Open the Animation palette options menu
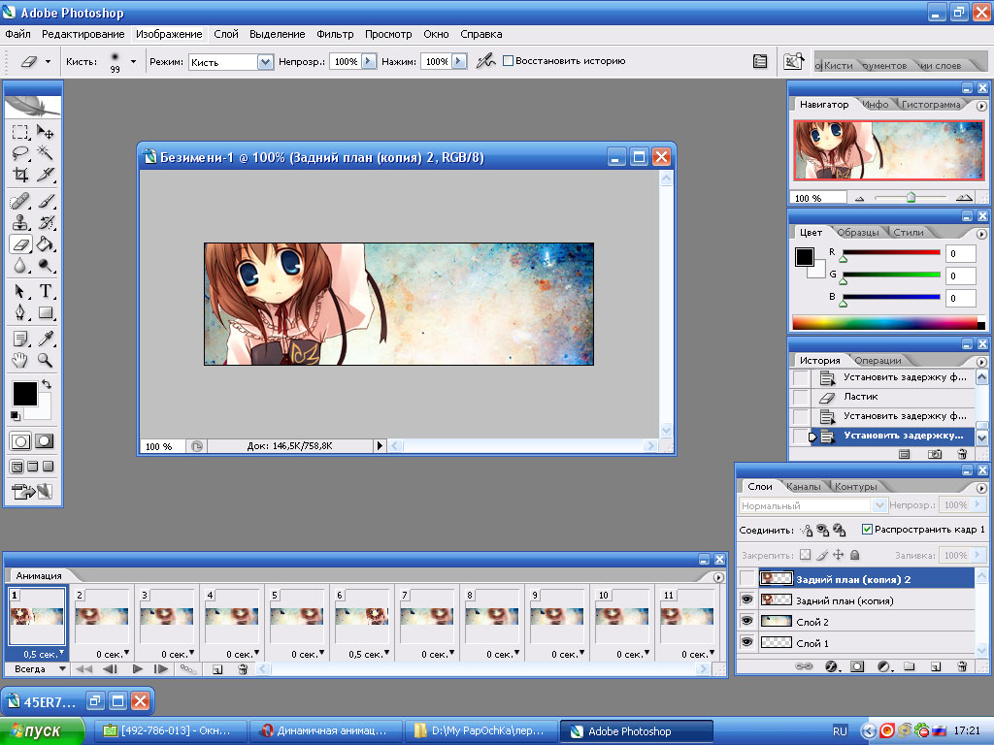 [x=718, y=577]
